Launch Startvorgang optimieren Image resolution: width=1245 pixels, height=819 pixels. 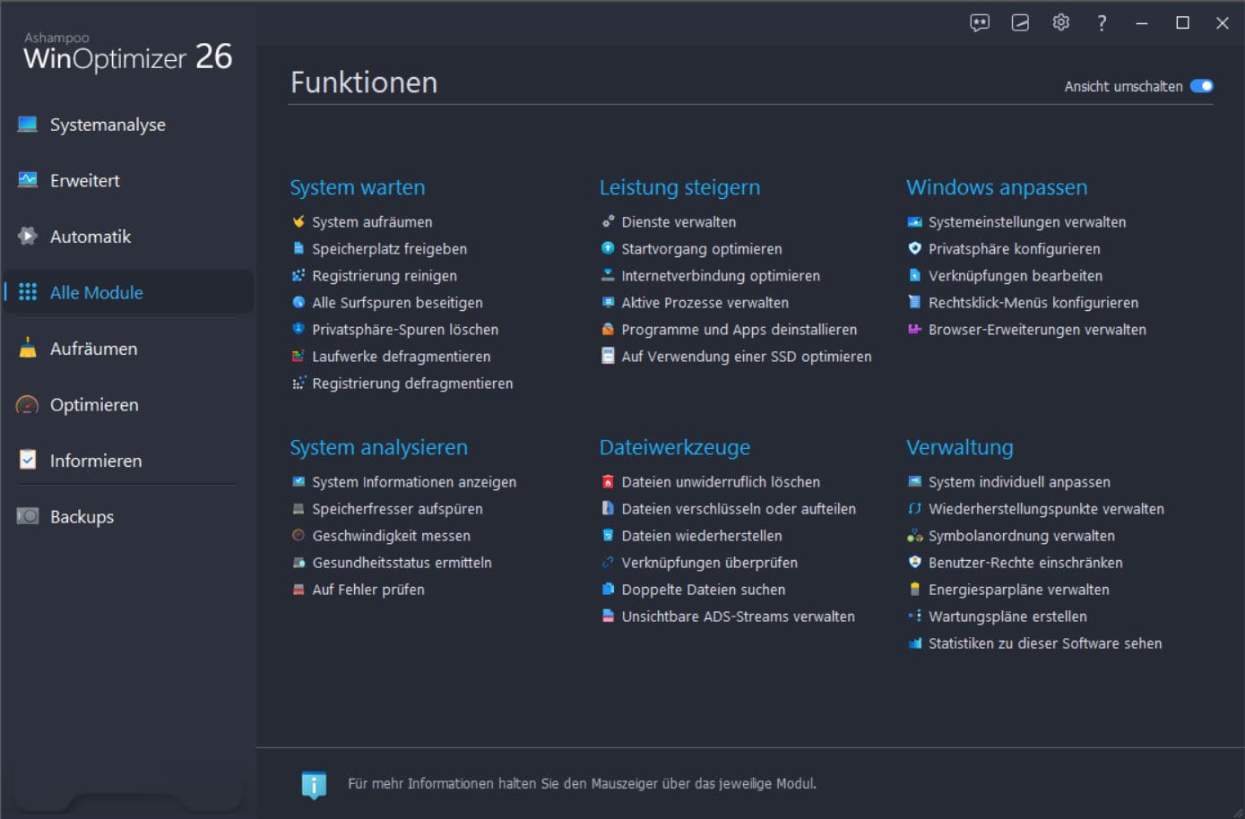701,249
